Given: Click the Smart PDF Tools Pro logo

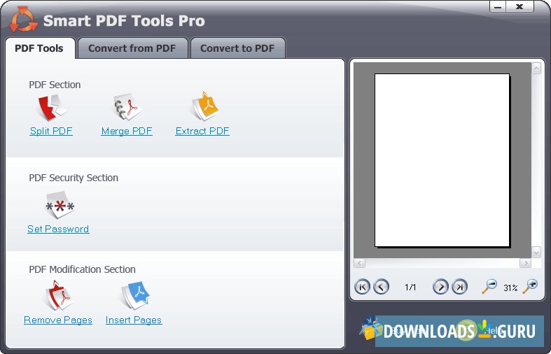Looking at the screenshot, I should (23, 20).
